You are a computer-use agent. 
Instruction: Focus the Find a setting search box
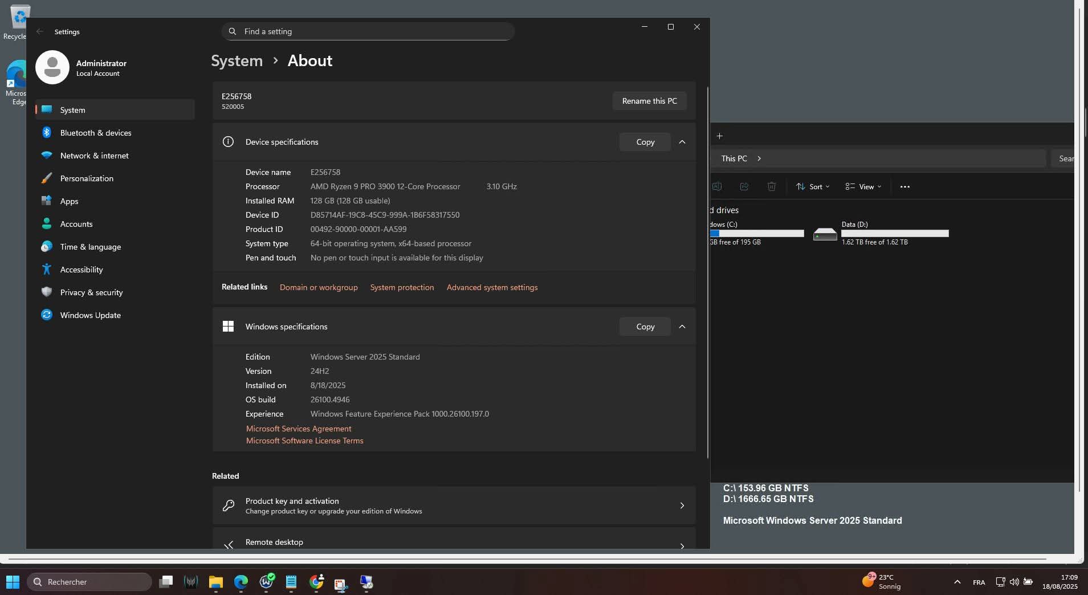[368, 31]
